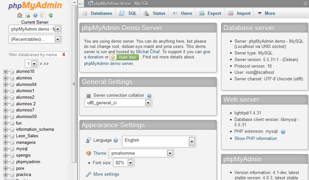Open the SQL tab
The height and width of the screenshot is (180, 309).
128,13
